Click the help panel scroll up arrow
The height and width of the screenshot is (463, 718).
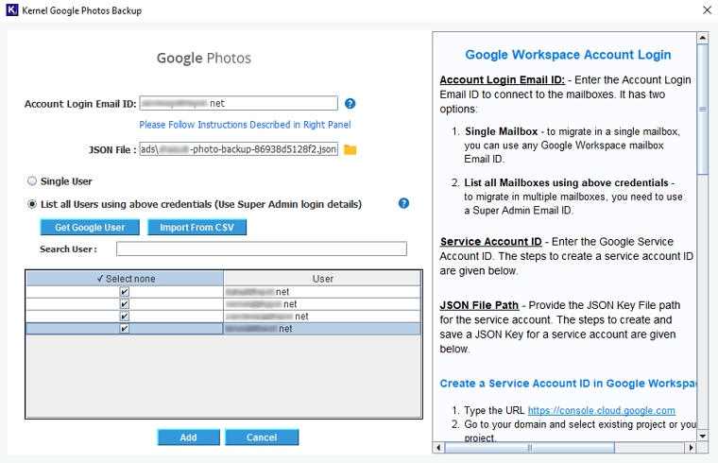tap(703, 38)
